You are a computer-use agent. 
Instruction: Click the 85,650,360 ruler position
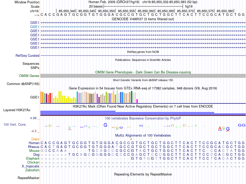146,11
